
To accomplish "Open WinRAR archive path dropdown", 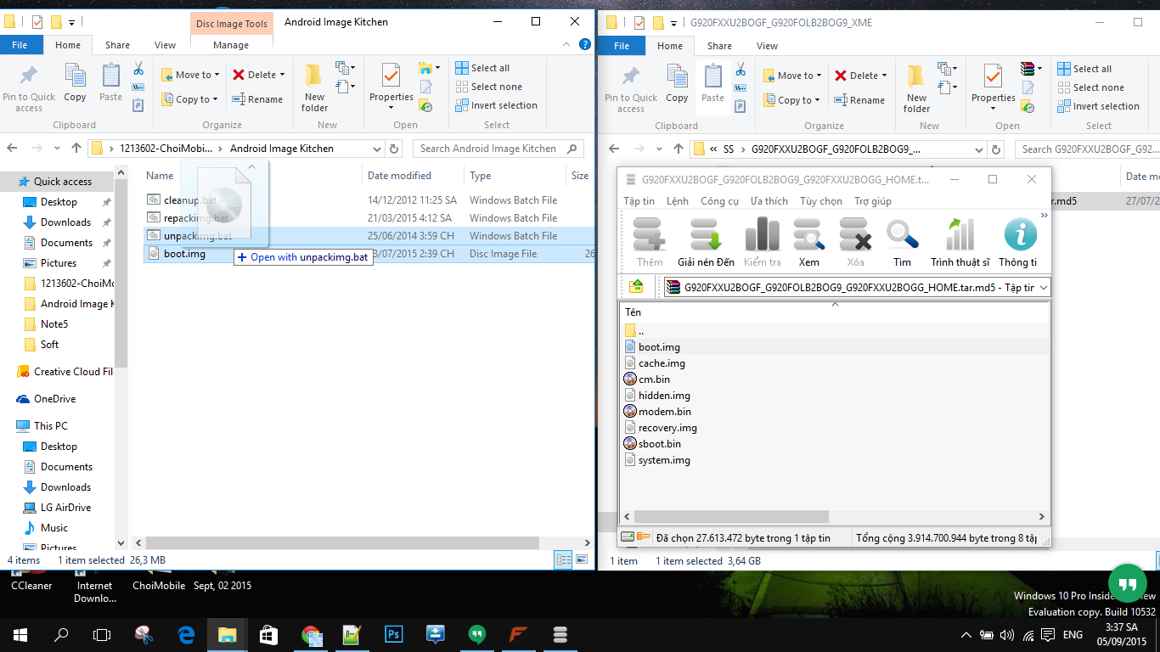I will coord(1044,288).
